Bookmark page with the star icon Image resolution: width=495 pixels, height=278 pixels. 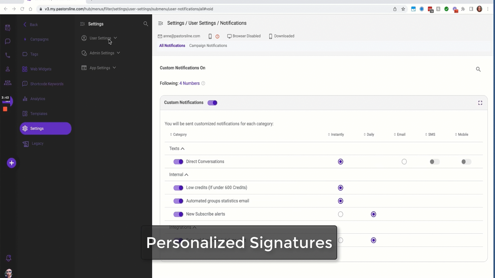coord(403,9)
